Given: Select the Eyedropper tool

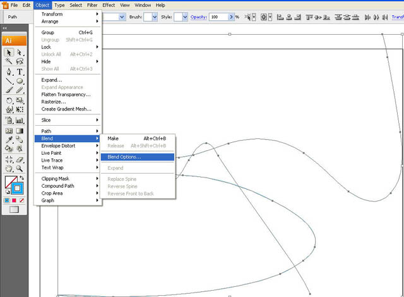Looking at the screenshot, I should point(9,140).
